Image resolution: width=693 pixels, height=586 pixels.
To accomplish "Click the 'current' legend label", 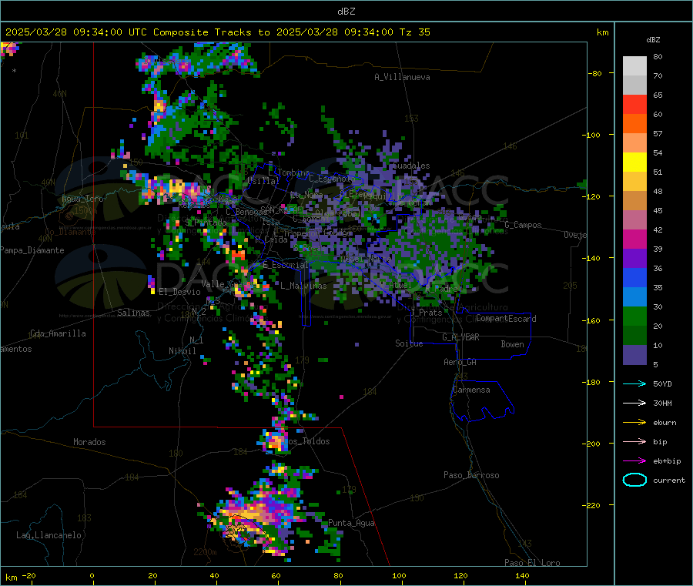I will click(669, 480).
